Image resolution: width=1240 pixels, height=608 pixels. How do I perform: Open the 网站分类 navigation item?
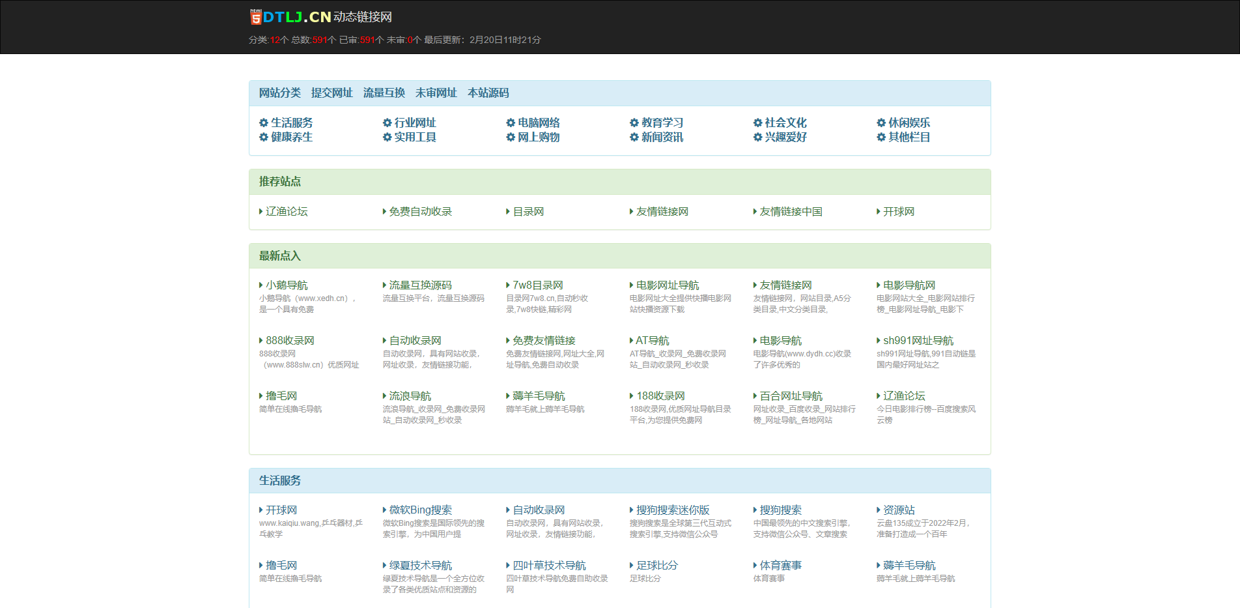tap(280, 93)
